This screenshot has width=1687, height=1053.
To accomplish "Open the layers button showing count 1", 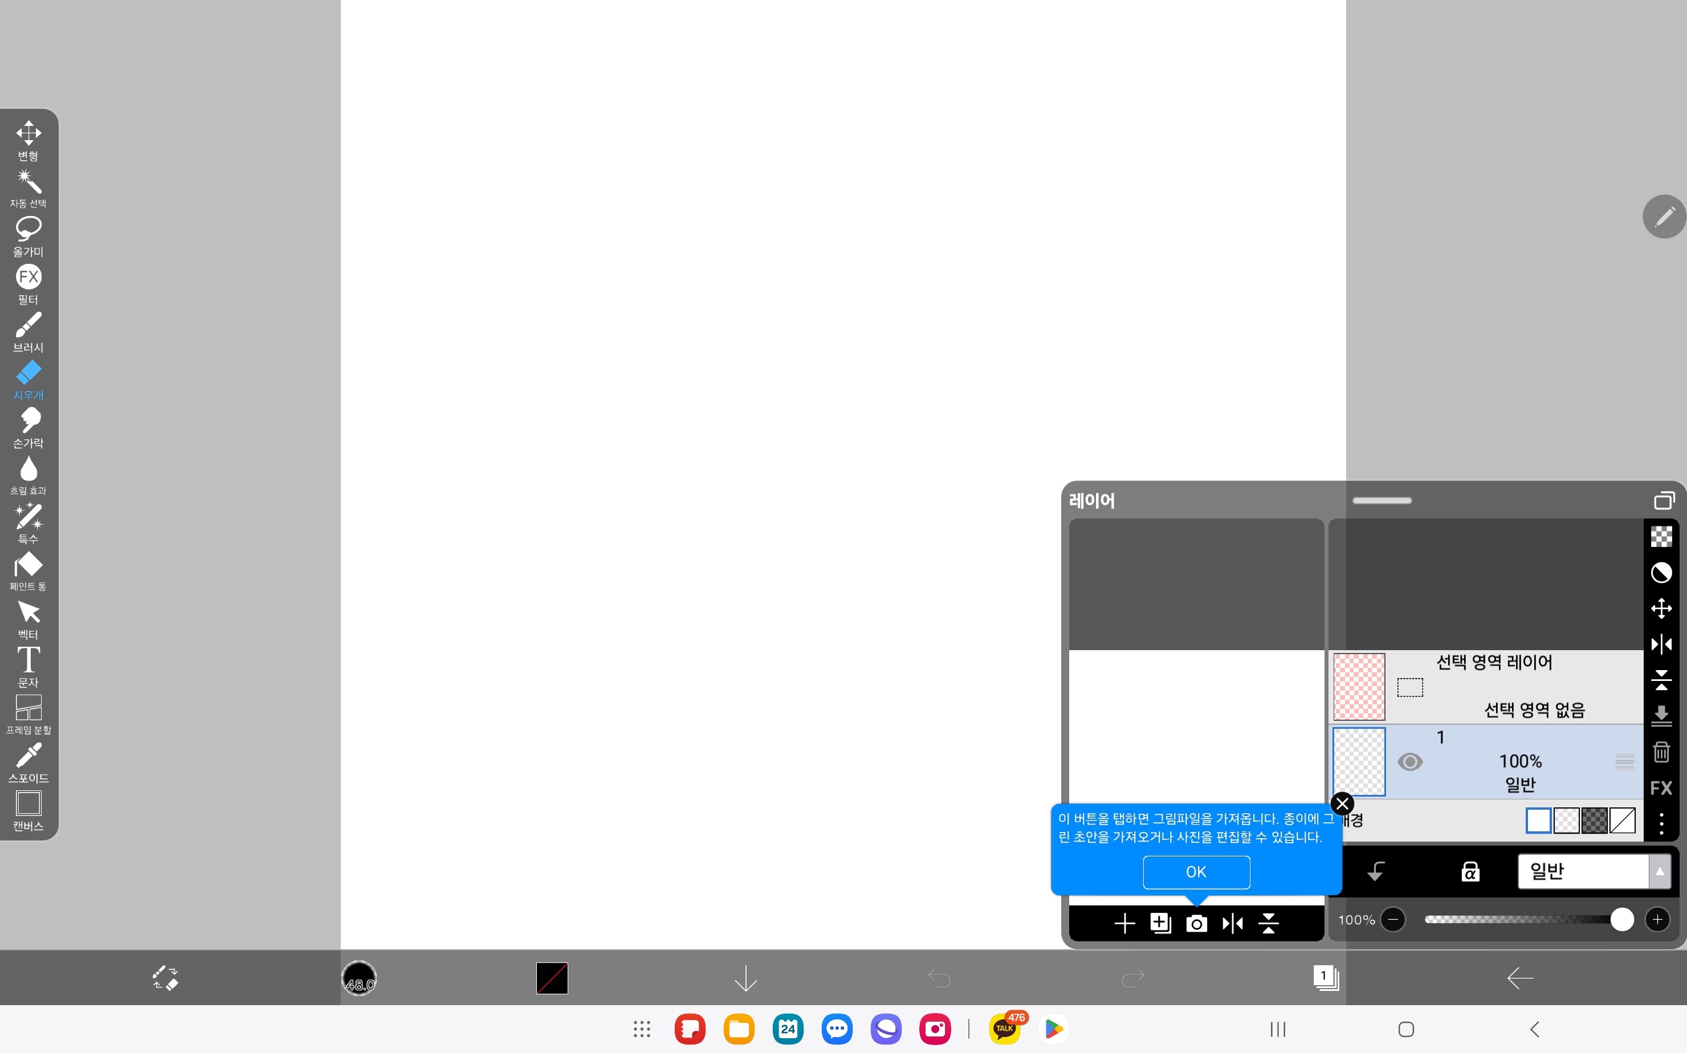I will click(x=1325, y=978).
